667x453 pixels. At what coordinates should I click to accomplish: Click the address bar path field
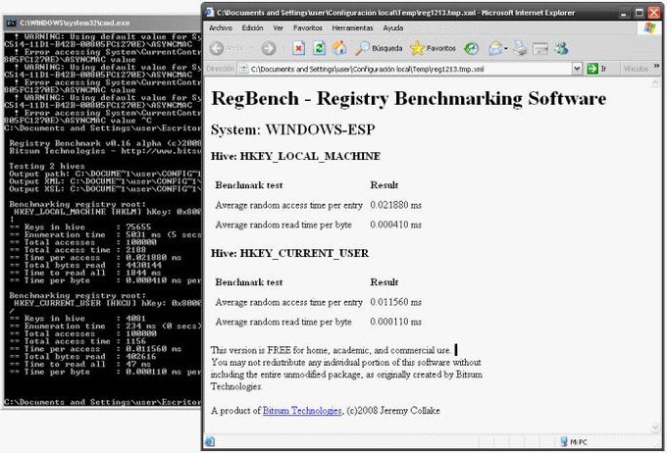(x=410, y=69)
